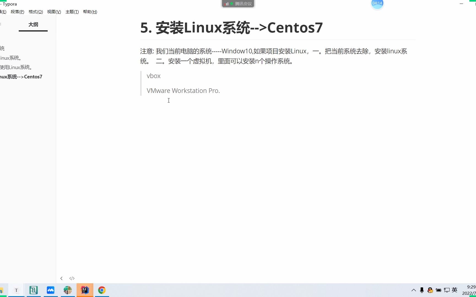Viewport: 476px width, 297px height.
Task: Open the 段落(P) menu
Action: click(x=17, y=12)
